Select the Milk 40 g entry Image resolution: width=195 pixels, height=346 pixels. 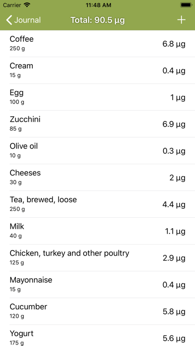coord(97,231)
